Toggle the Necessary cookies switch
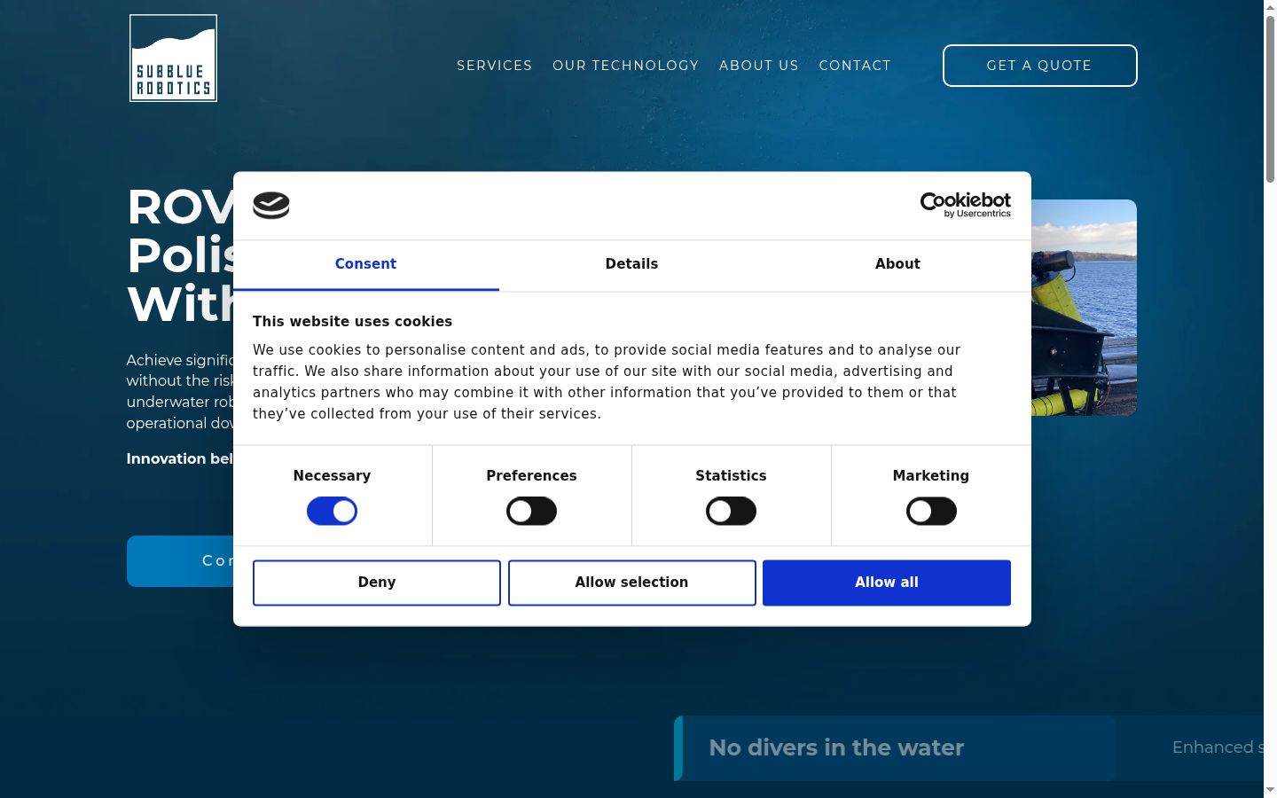 (332, 511)
